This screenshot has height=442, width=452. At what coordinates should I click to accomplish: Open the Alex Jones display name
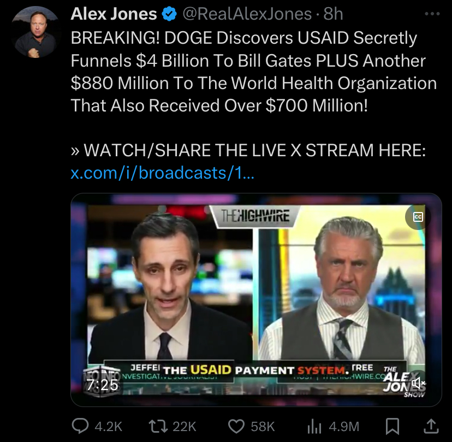coord(114,14)
